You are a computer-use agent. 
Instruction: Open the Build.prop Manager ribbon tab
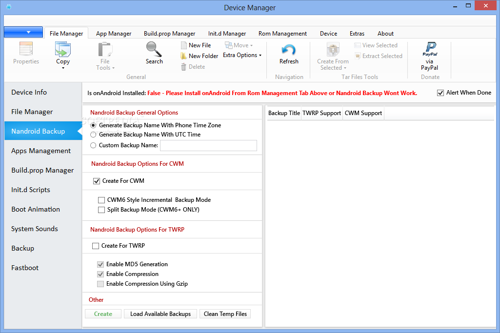[x=169, y=34]
